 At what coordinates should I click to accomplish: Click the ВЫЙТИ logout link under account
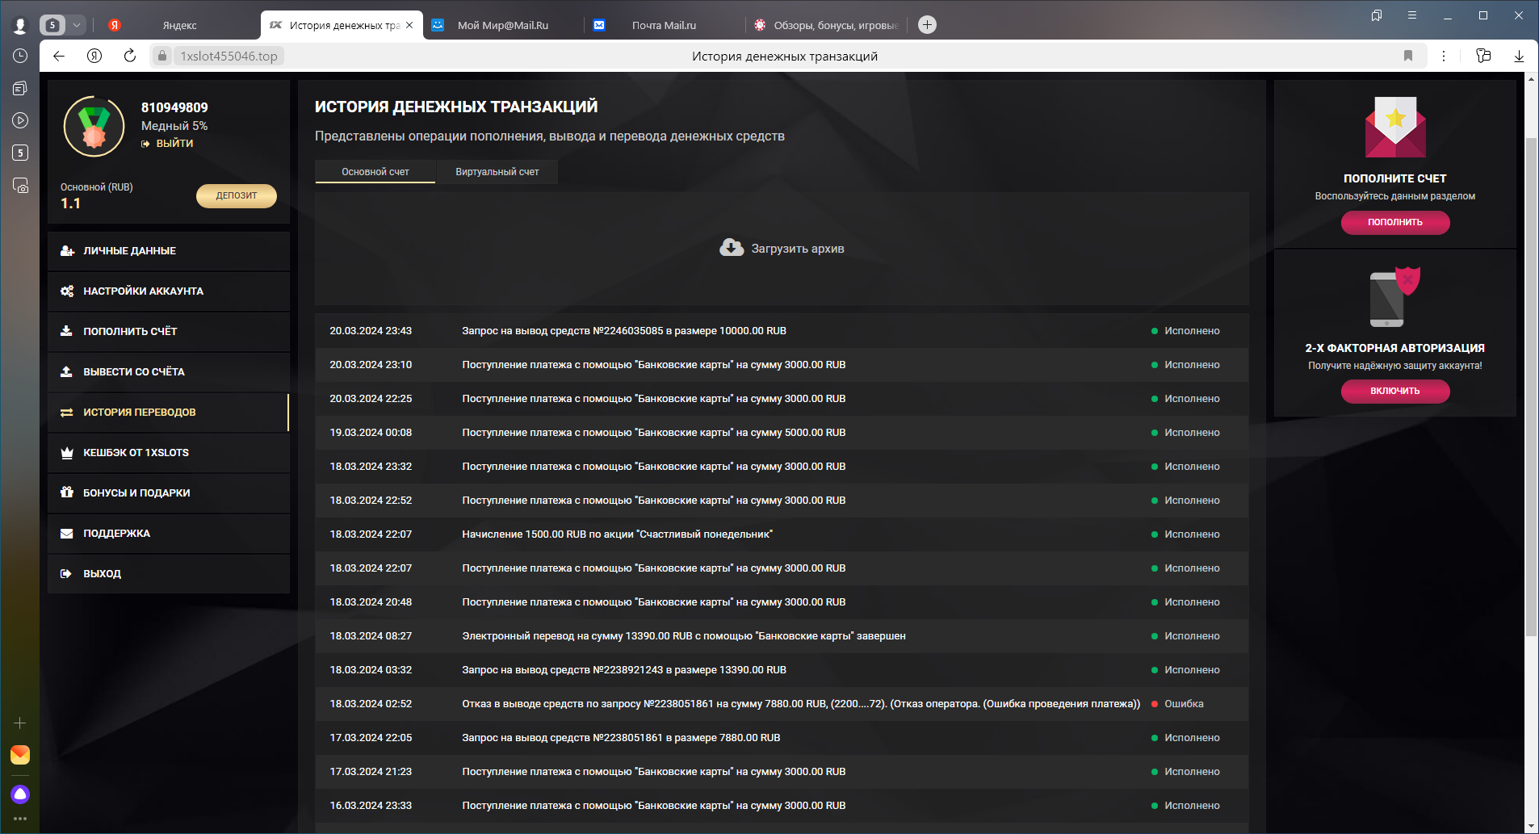pyautogui.click(x=167, y=144)
